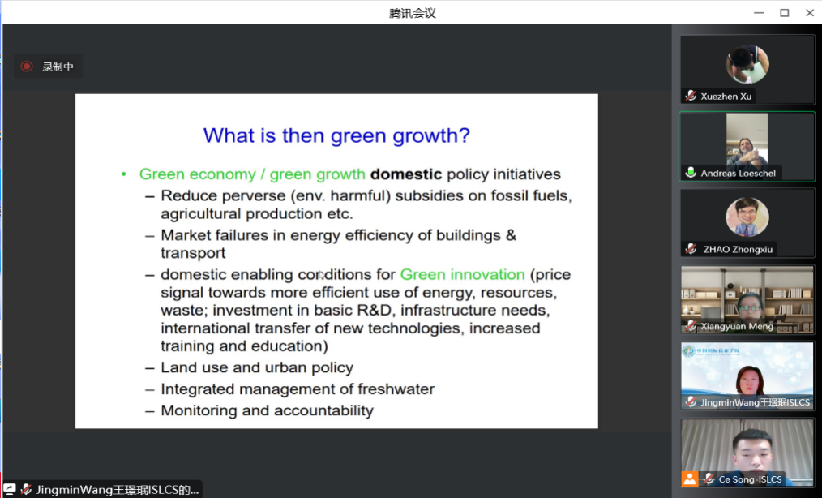Click the muted mic icon beside sharer name
The width and height of the screenshot is (822, 498).
tap(27, 489)
